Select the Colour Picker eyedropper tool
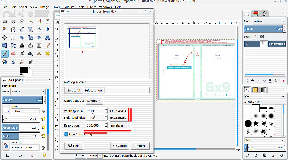Viewport: 288px width, 160px height. pos(22,29)
